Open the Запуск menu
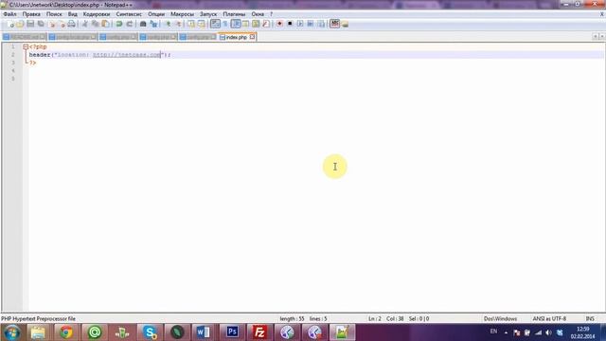Image resolution: width=606 pixels, height=341 pixels. point(208,14)
